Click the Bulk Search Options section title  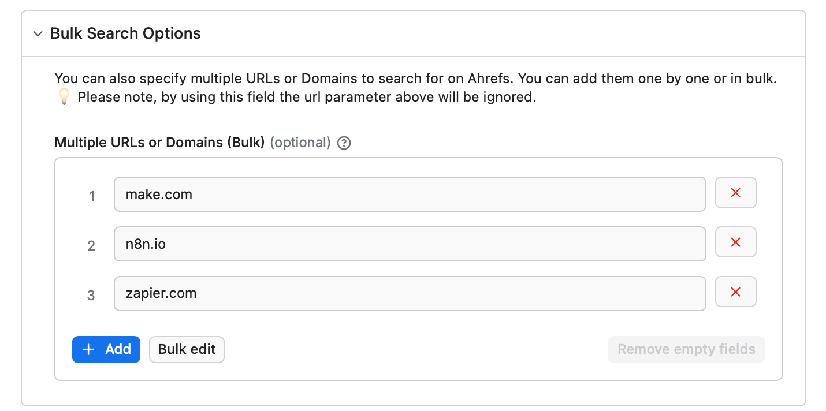pos(125,33)
